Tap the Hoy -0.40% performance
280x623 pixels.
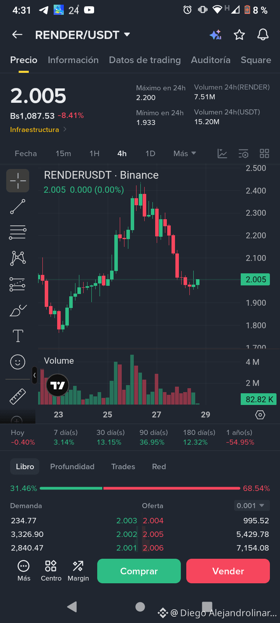tap(23, 437)
